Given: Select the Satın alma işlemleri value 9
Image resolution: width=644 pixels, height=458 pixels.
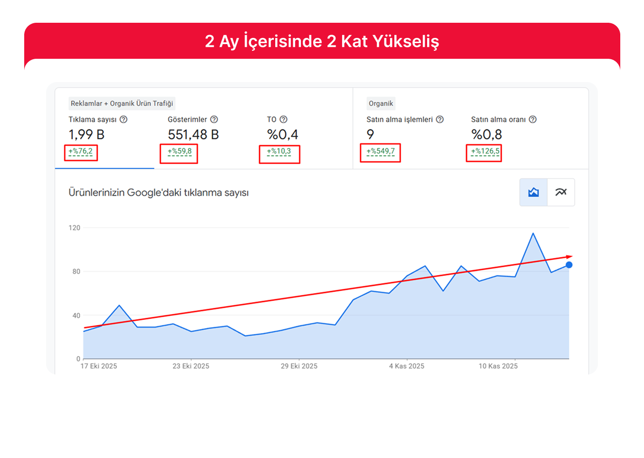Looking at the screenshot, I should coord(370,135).
